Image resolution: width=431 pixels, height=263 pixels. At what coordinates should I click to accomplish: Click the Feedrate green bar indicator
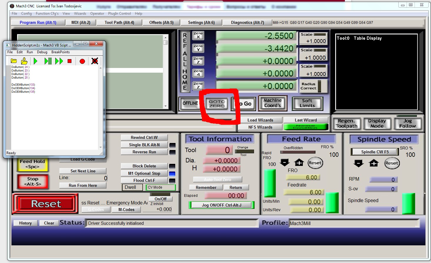(x=332, y=203)
